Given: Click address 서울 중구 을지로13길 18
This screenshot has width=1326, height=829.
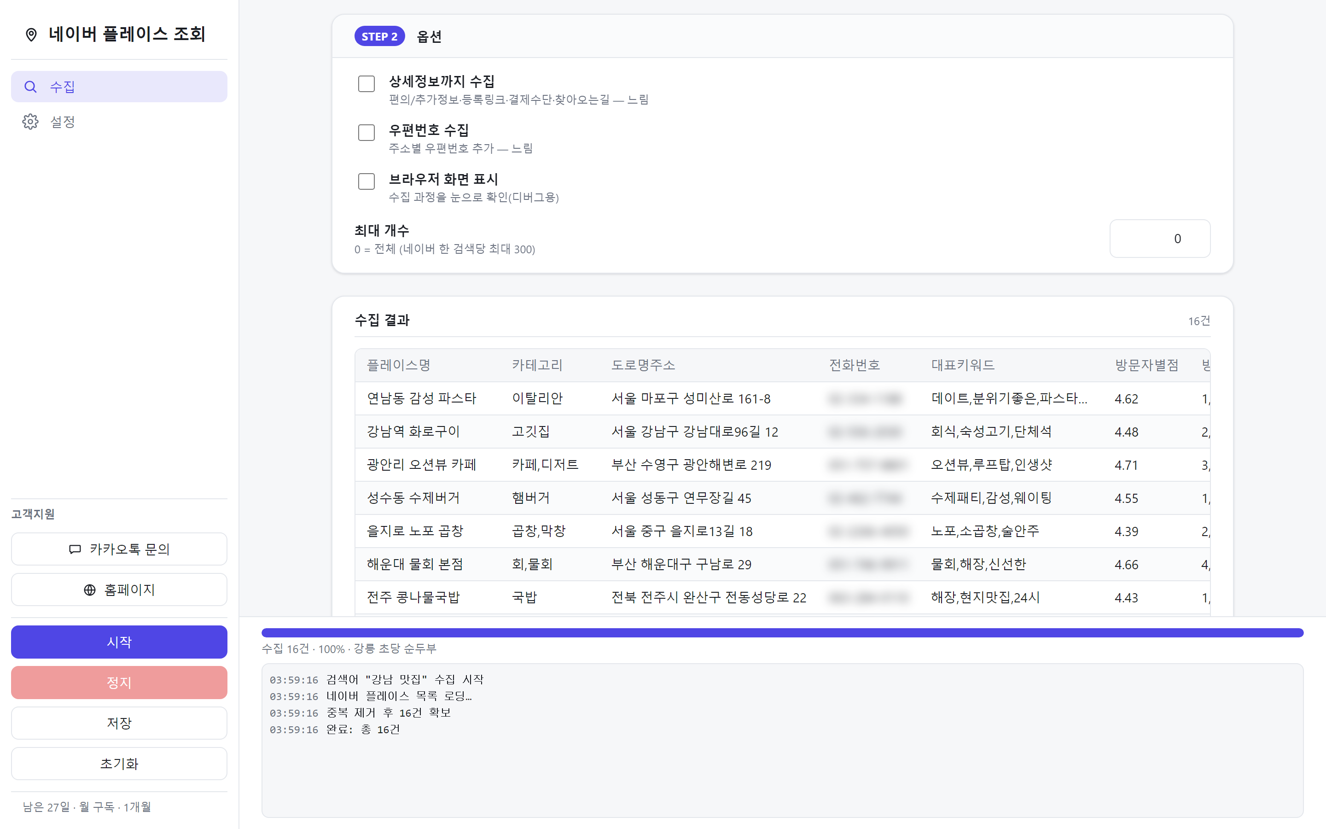Looking at the screenshot, I should tap(682, 531).
